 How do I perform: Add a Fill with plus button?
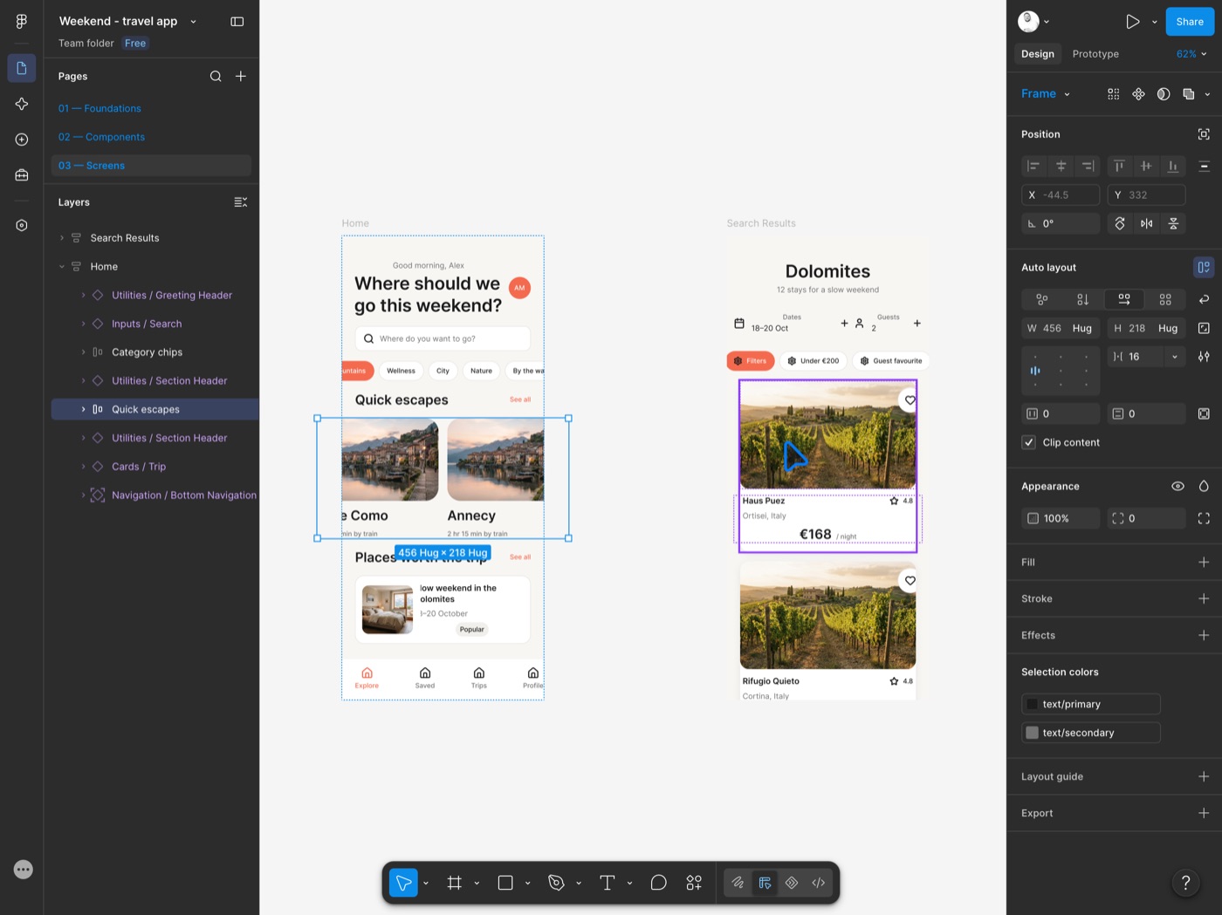tap(1204, 563)
